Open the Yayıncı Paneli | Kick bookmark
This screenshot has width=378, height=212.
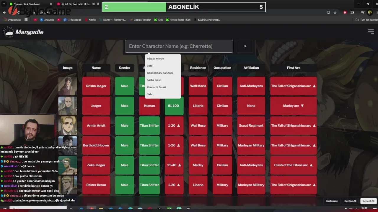point(178,20)
